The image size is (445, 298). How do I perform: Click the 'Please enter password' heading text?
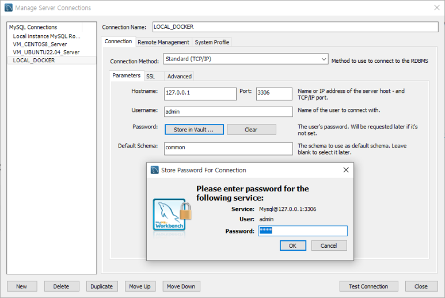253,193
